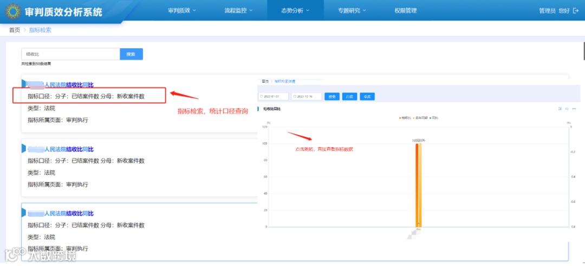Open the data view icon on chart panel
Screen dimensions: 585x266
click(560, 109)
